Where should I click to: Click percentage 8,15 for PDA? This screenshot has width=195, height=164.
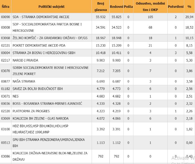click(x=189, y=45)
